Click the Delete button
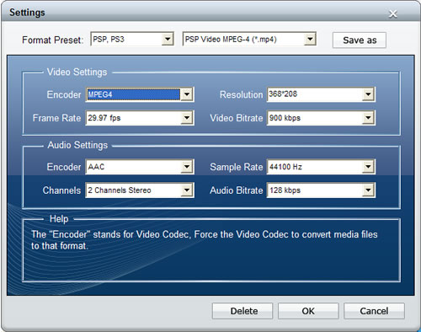The width and height of the screenshot is (421, 332). pos(242,311)
